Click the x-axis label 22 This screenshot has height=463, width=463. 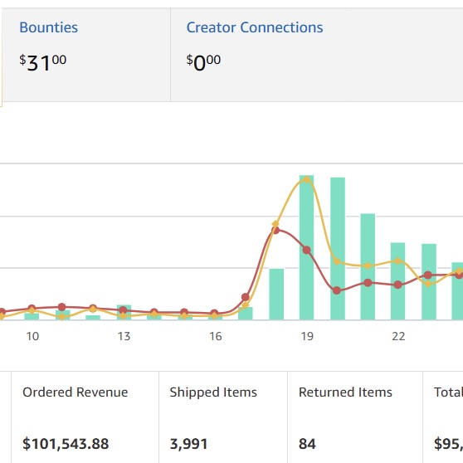[x=398, y=336]
